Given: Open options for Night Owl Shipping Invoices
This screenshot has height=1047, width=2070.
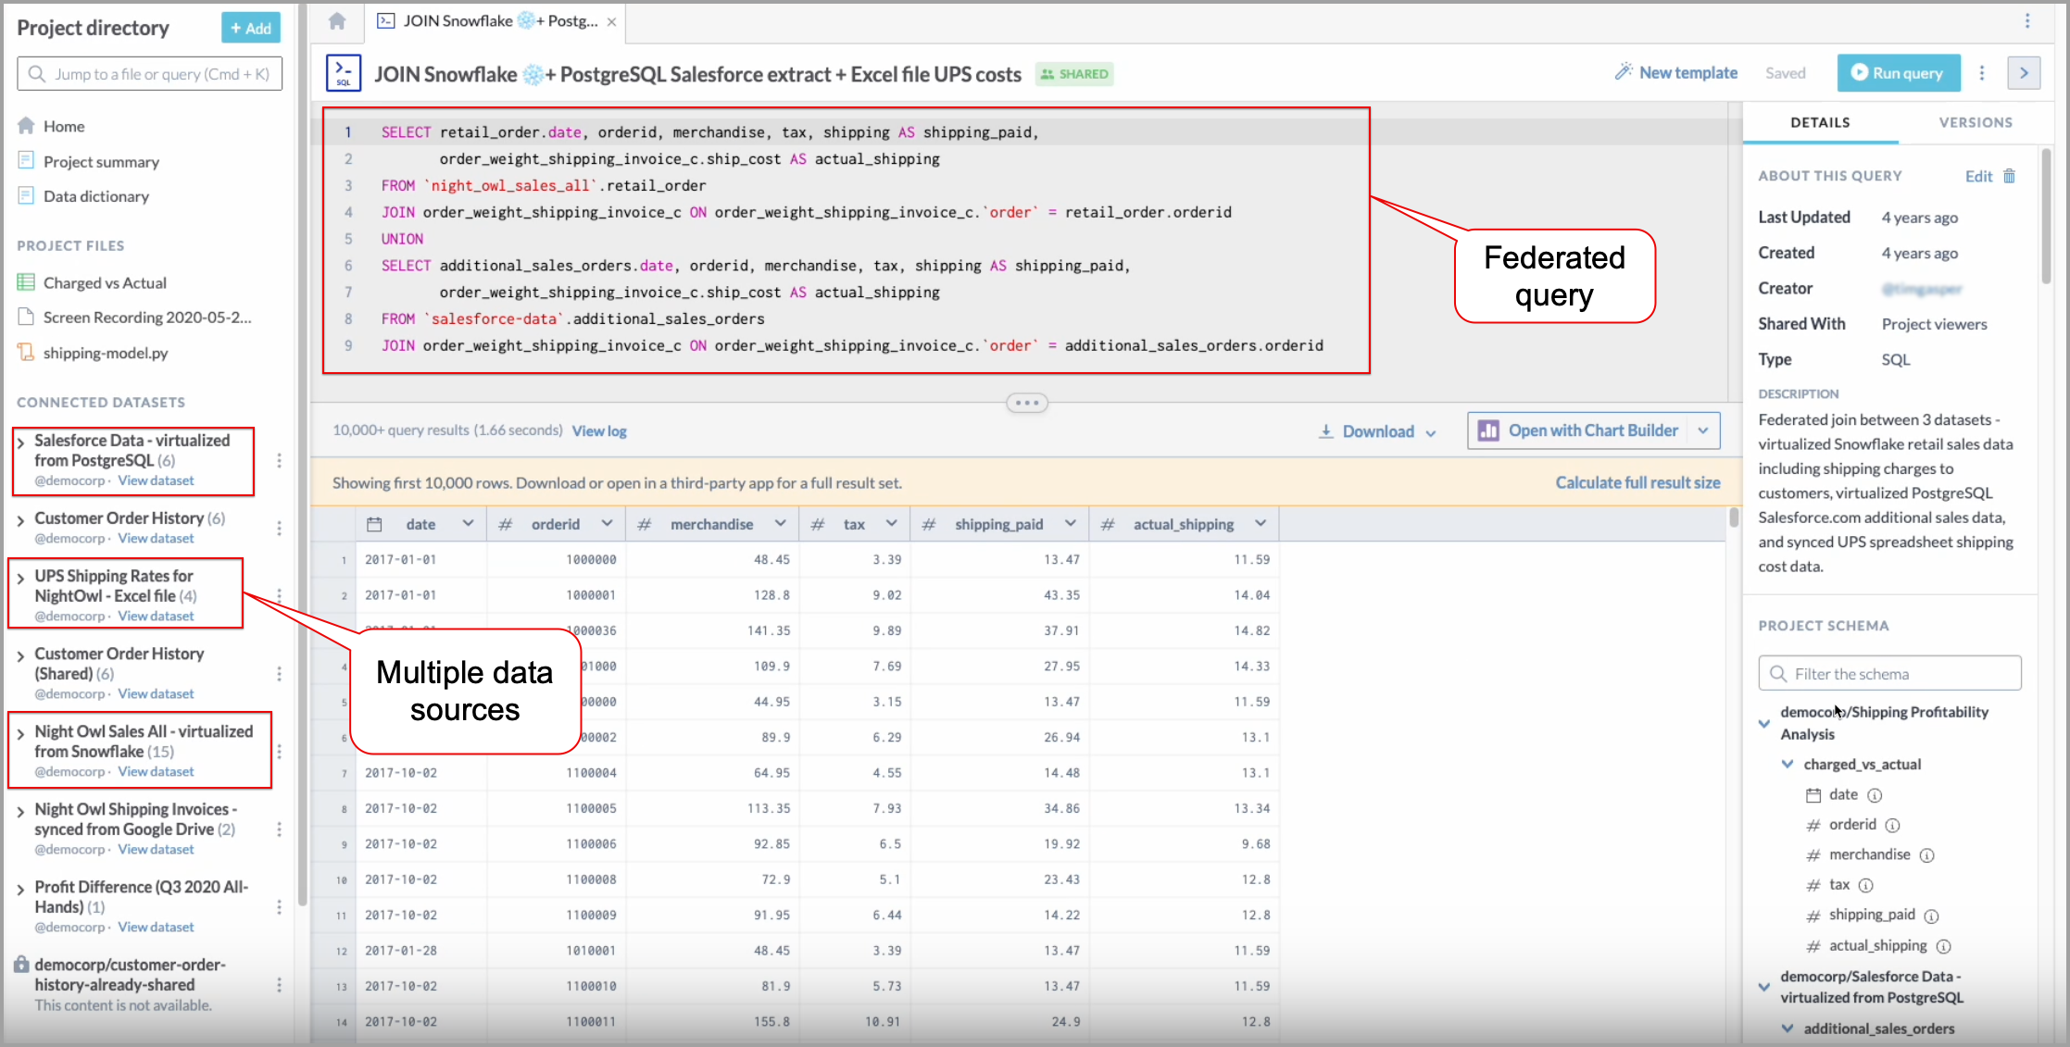Looking at the screenshot, I should [x=279, y=829].
